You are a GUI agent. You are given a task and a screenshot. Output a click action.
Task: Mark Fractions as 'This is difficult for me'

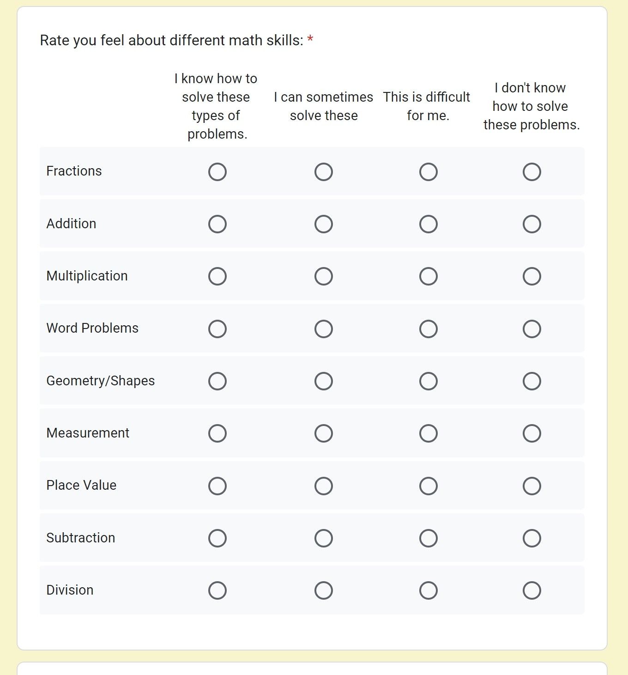[x=429, y=171]
